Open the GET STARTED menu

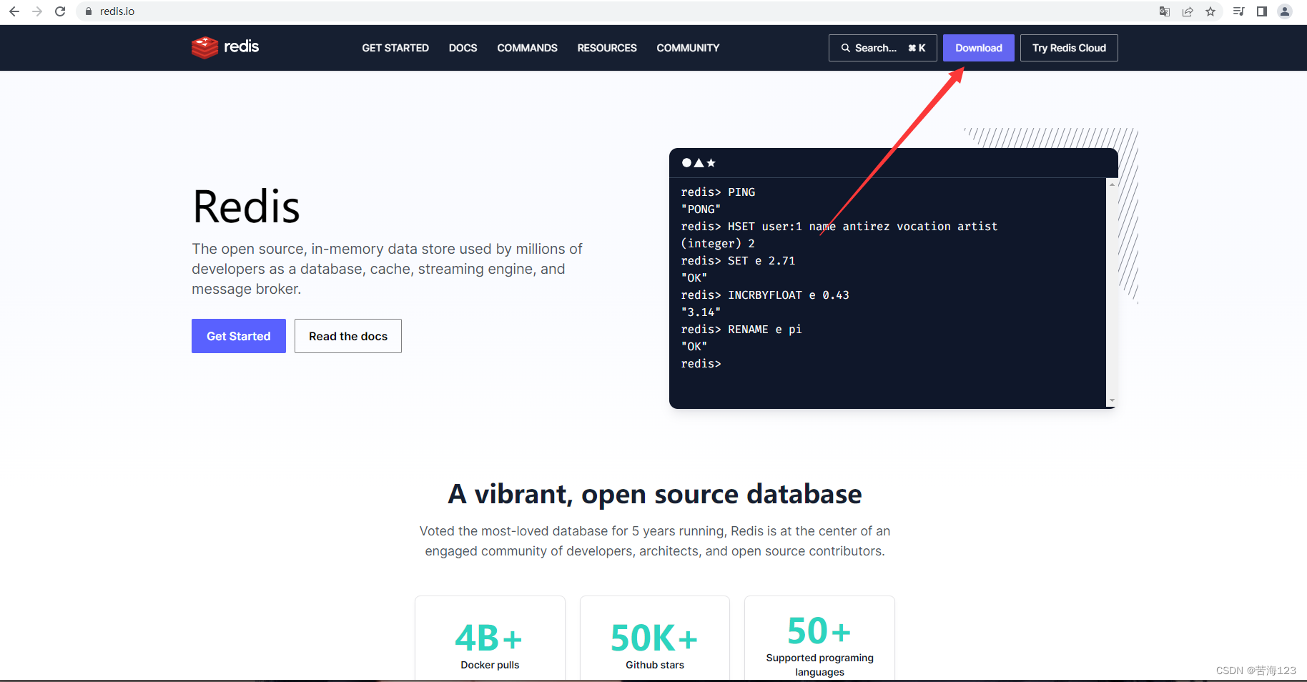pos(395,48)
